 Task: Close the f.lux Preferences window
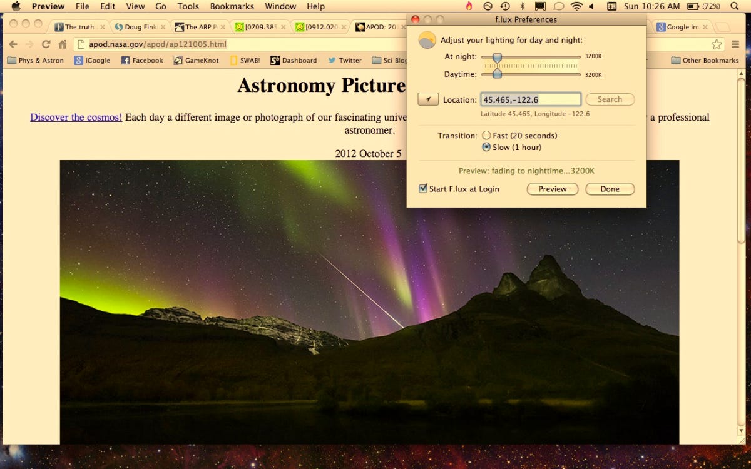tap(415, 19)
